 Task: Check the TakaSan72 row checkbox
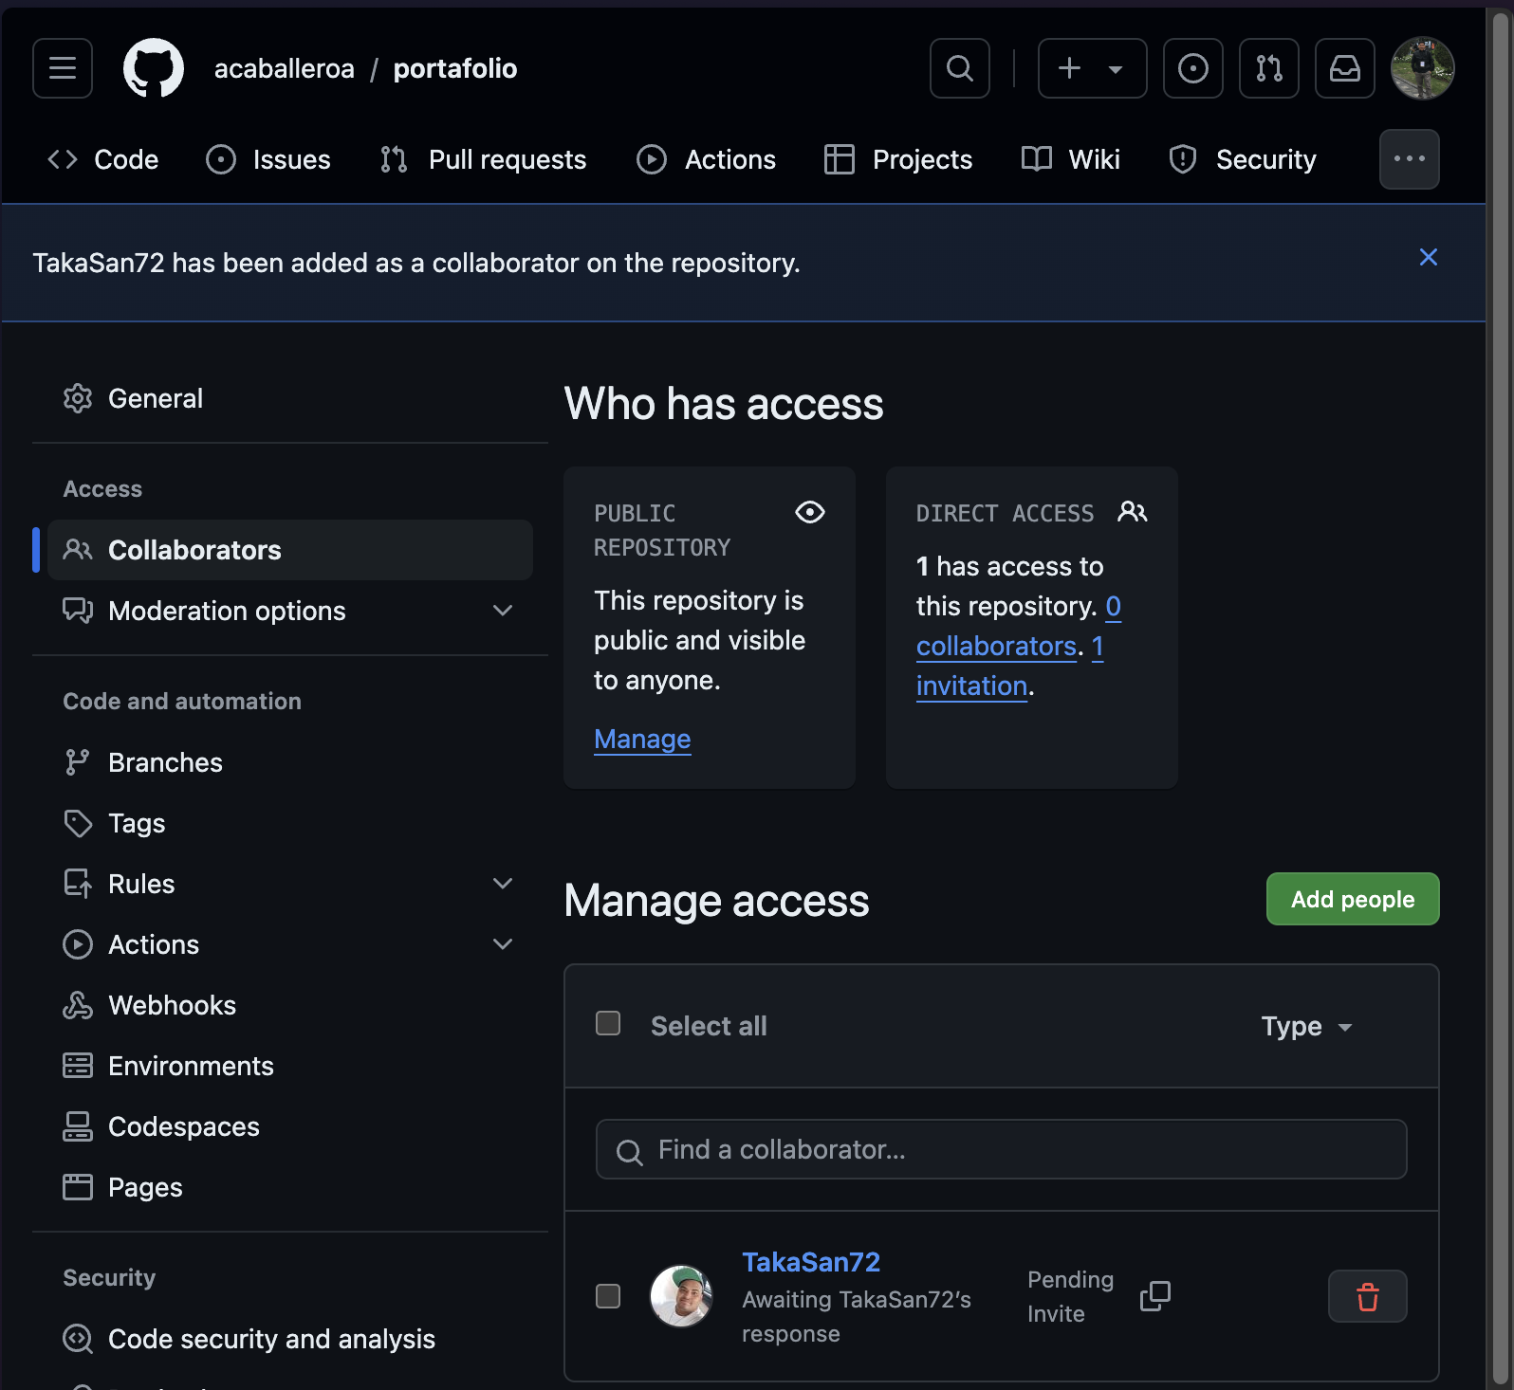pos(608,1296)
